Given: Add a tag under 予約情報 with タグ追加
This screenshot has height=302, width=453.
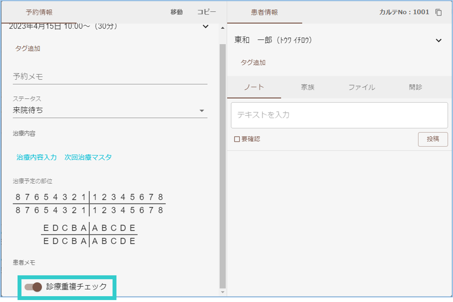Looking at the screenshot, I should (28, 49).
